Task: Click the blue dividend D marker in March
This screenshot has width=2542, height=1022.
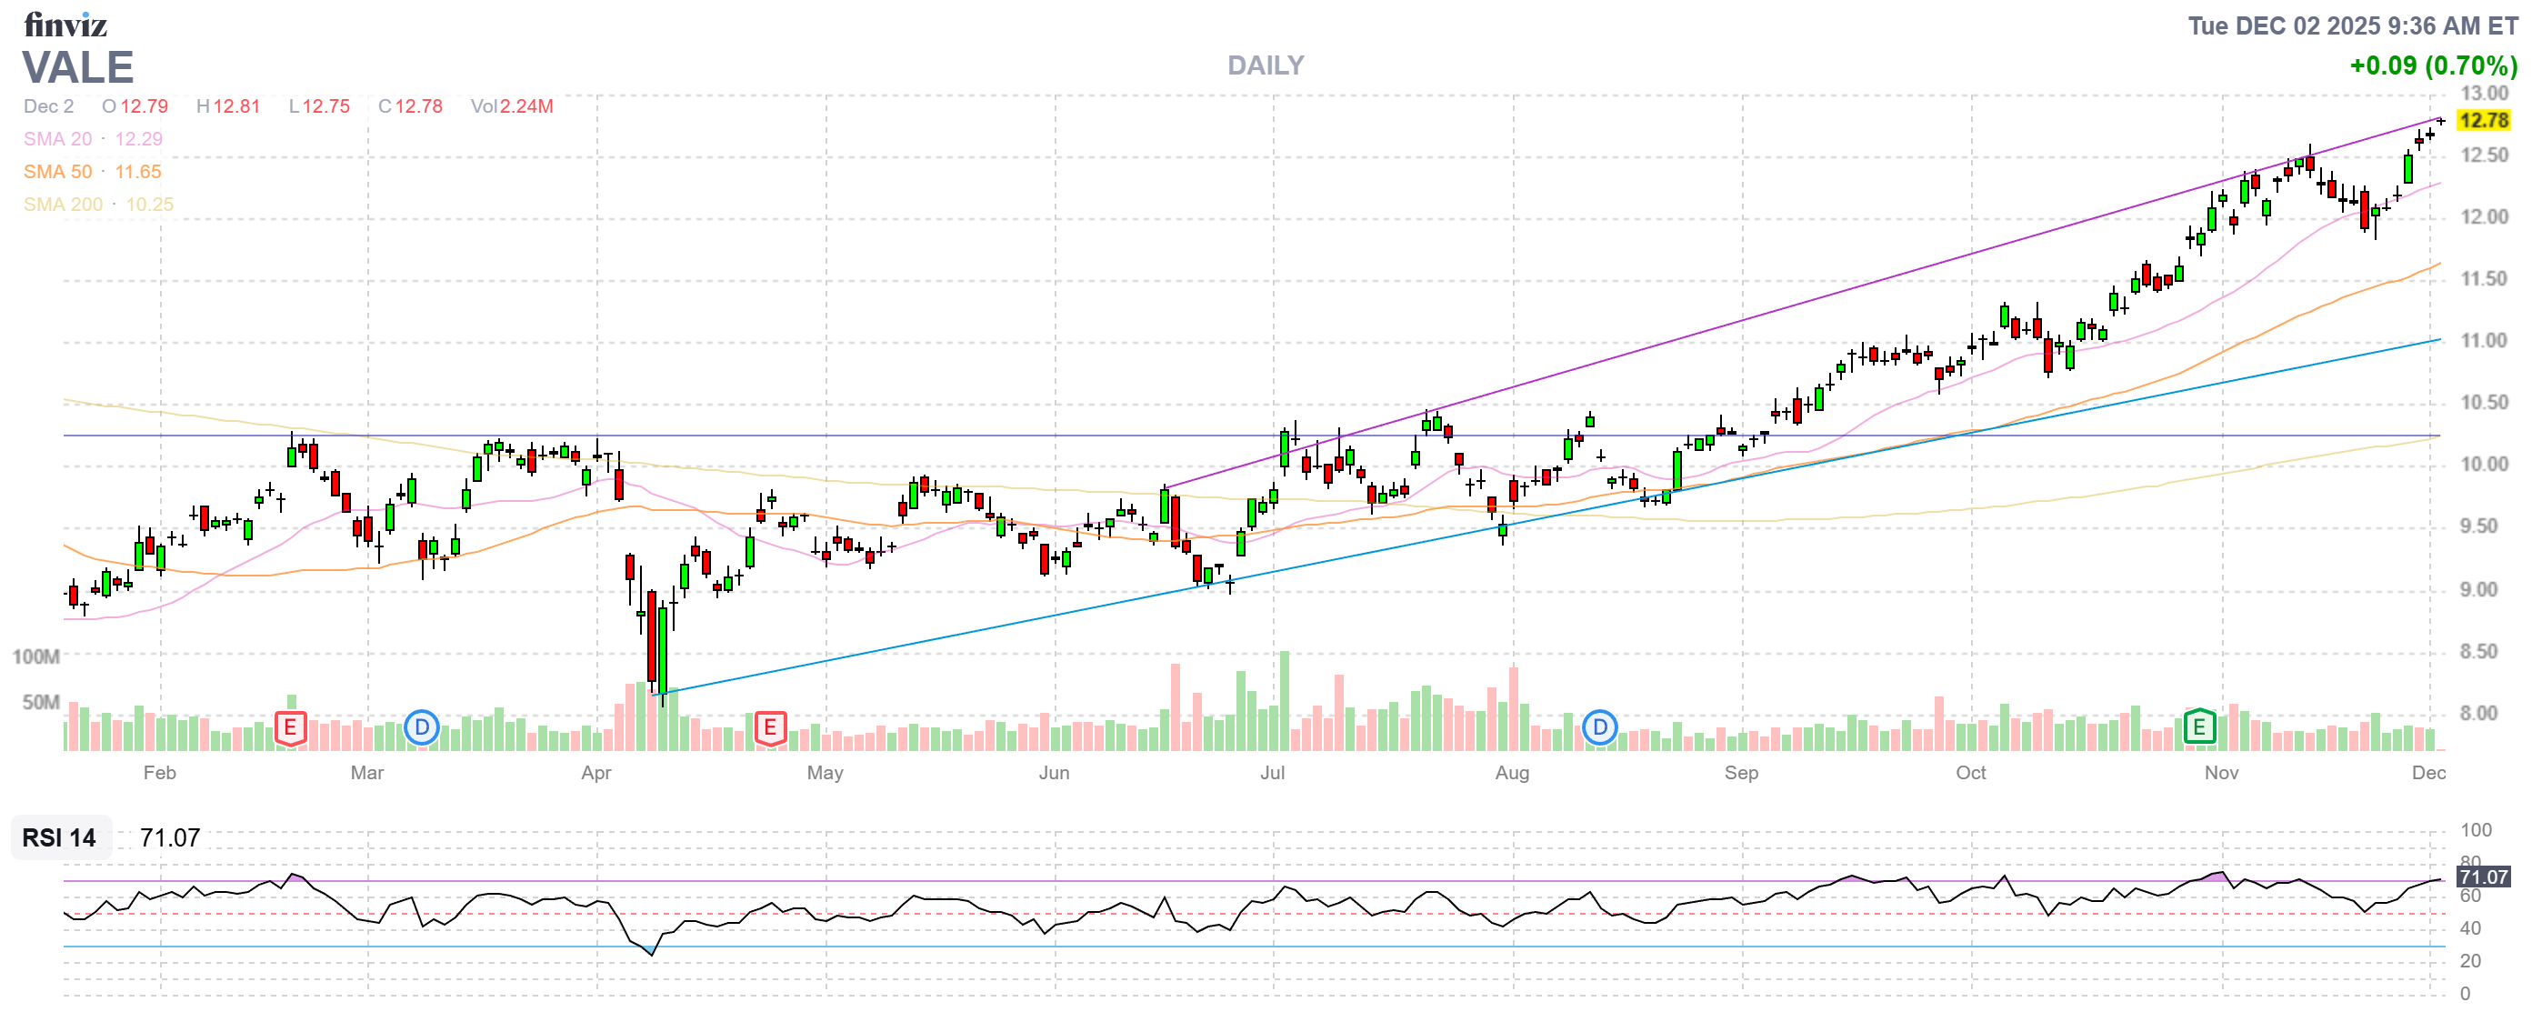Action: click(x=421, y=728)
